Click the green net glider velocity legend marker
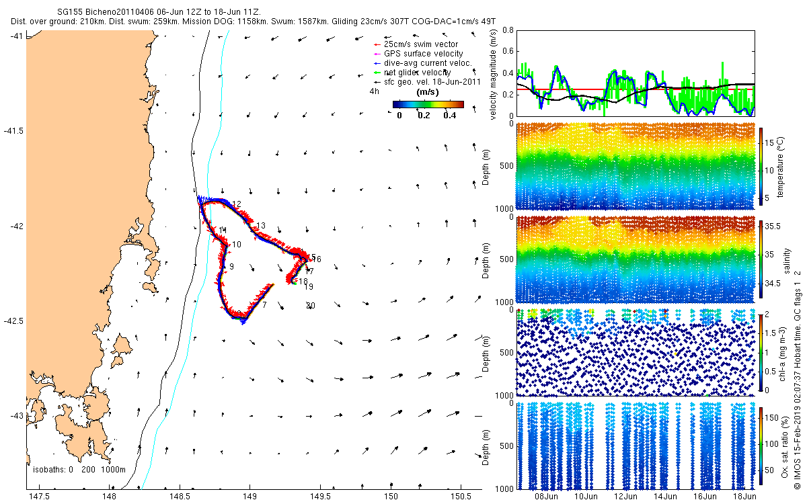 pyautogui.click(x=377, y=73)
